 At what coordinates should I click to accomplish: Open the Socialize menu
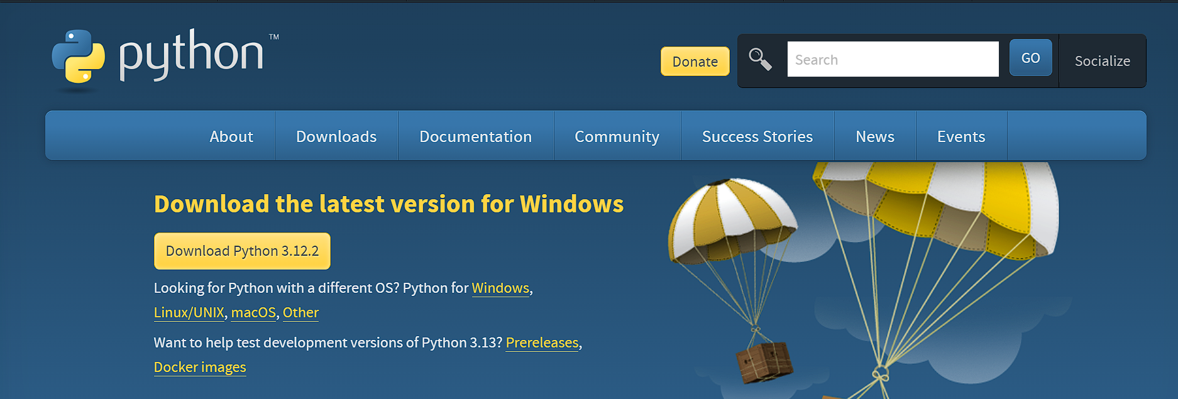[1102, 61]
